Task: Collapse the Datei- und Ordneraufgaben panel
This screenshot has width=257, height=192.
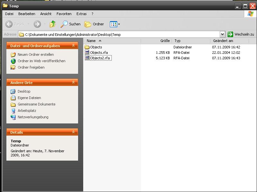Action: (74, 46)
